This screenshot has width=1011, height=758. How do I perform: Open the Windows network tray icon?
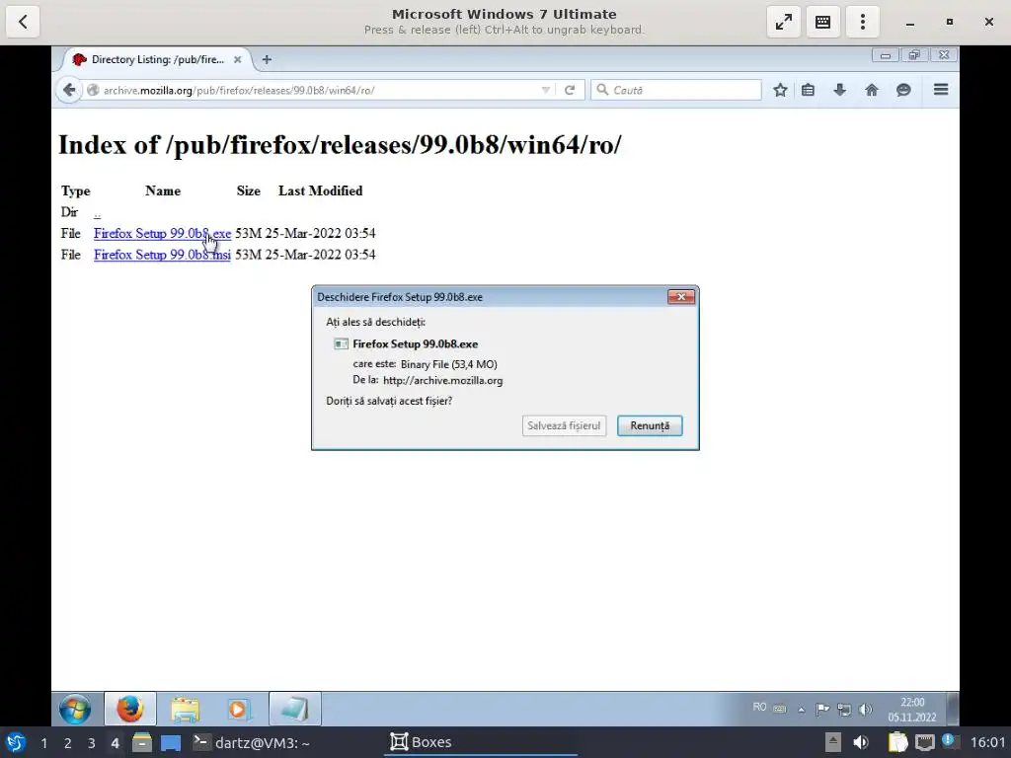[x=844, y=710]
